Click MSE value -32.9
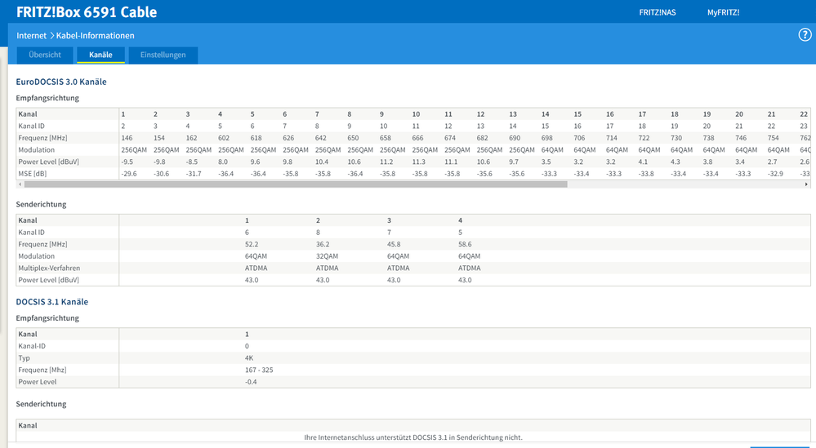The height and width of the screenshot is (448, 816). (775, 174)
